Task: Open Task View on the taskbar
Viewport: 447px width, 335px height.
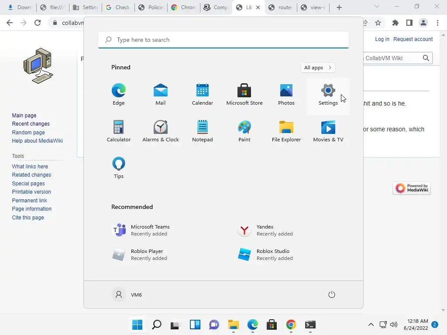Action: (175, 325)
